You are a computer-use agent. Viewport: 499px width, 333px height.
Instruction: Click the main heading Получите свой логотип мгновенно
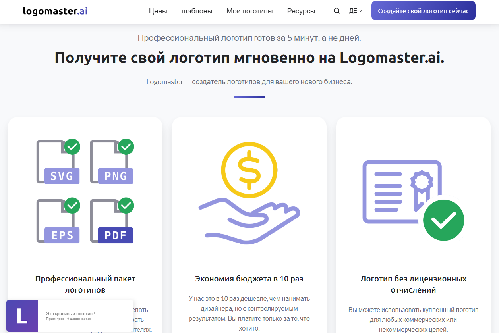pyautogui.click(x=249, y=58)
